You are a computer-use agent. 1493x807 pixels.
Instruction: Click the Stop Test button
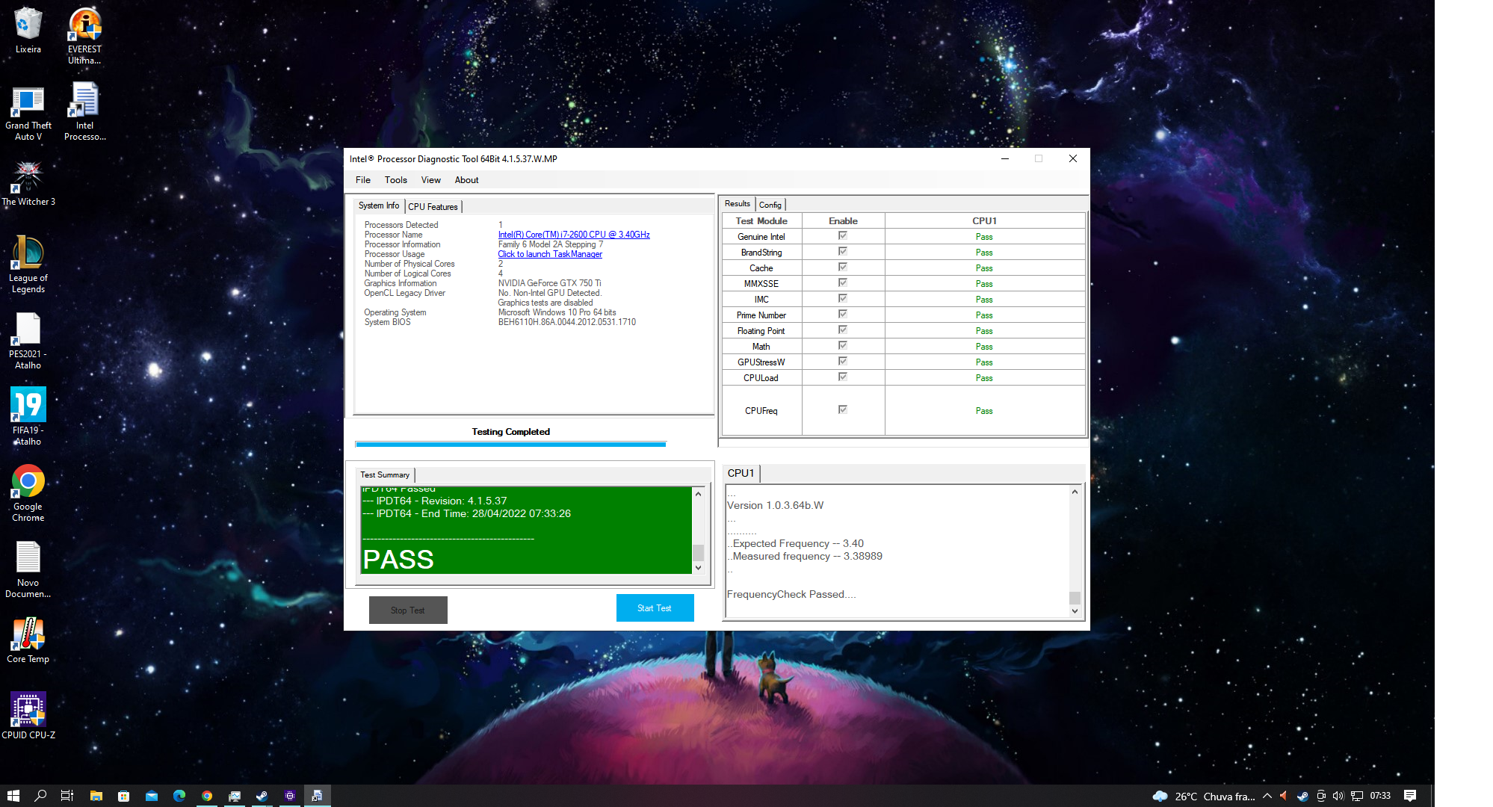408,610
